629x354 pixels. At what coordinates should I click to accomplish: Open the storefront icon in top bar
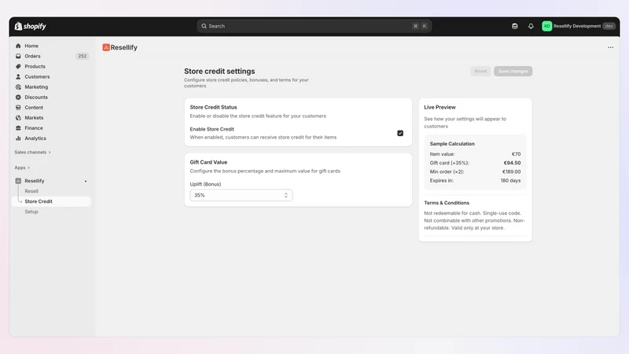(515, 26)
